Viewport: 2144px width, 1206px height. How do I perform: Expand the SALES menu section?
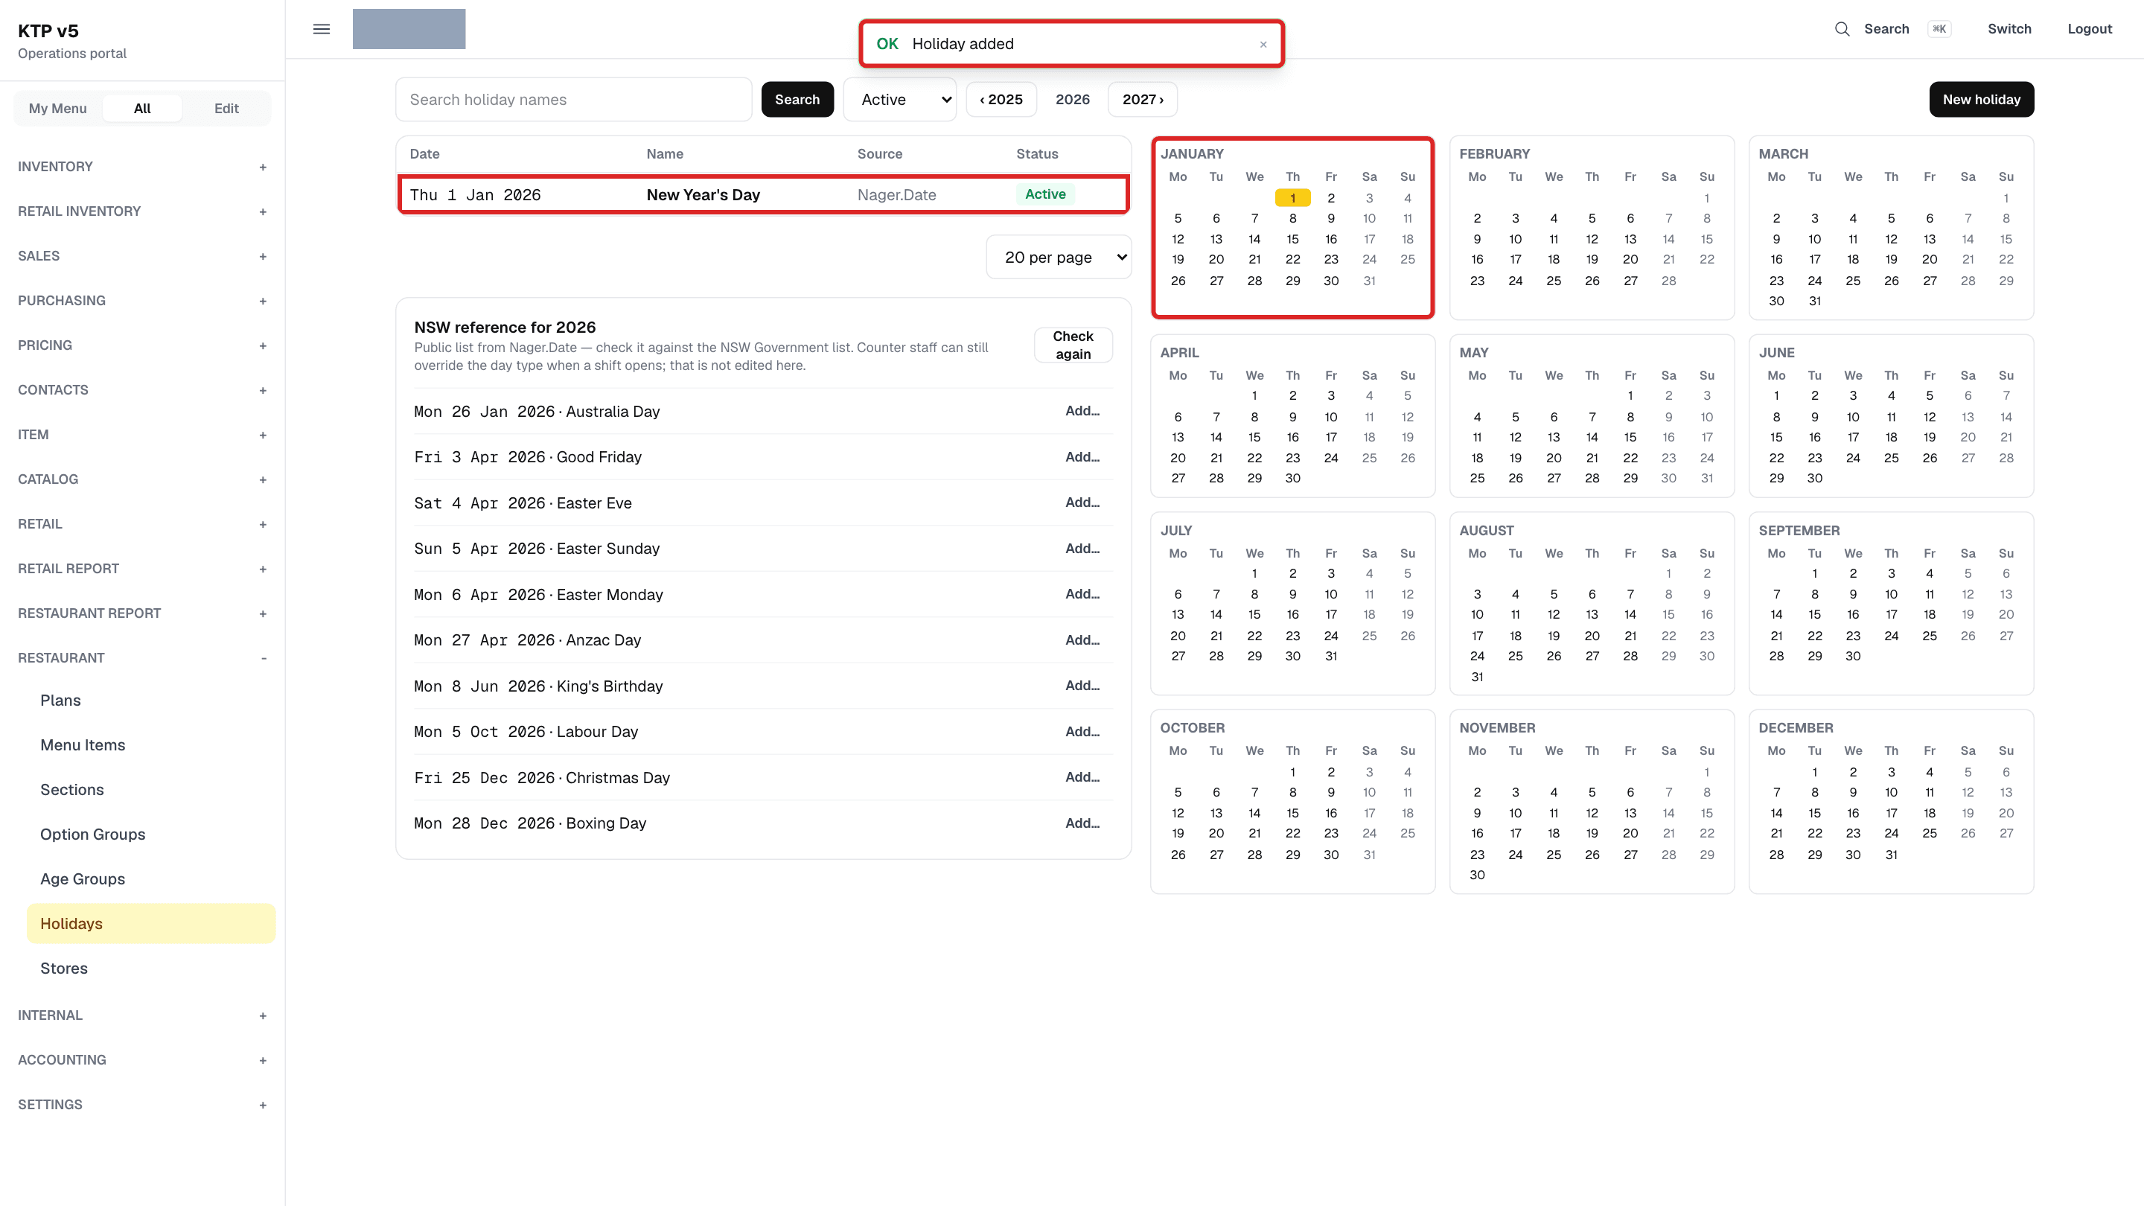pos(142,255)
